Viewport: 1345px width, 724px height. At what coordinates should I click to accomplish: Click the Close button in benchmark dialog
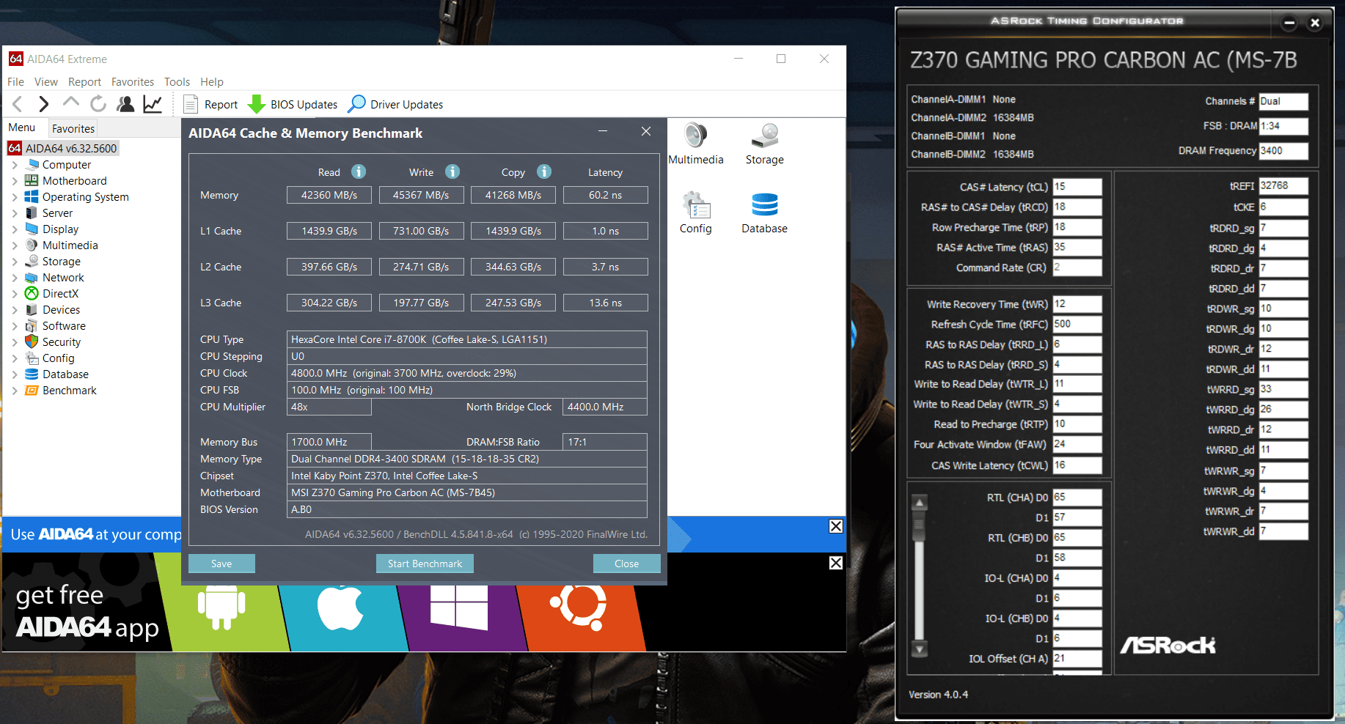626,564
